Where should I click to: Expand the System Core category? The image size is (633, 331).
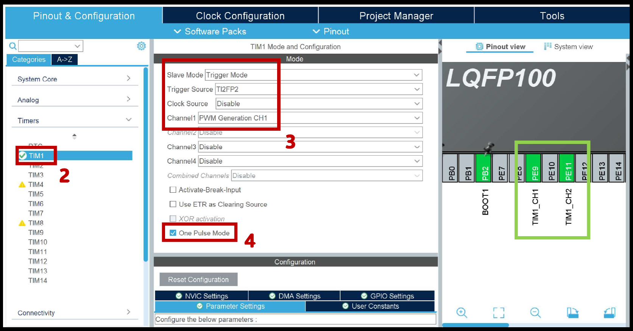pos(75,79)
